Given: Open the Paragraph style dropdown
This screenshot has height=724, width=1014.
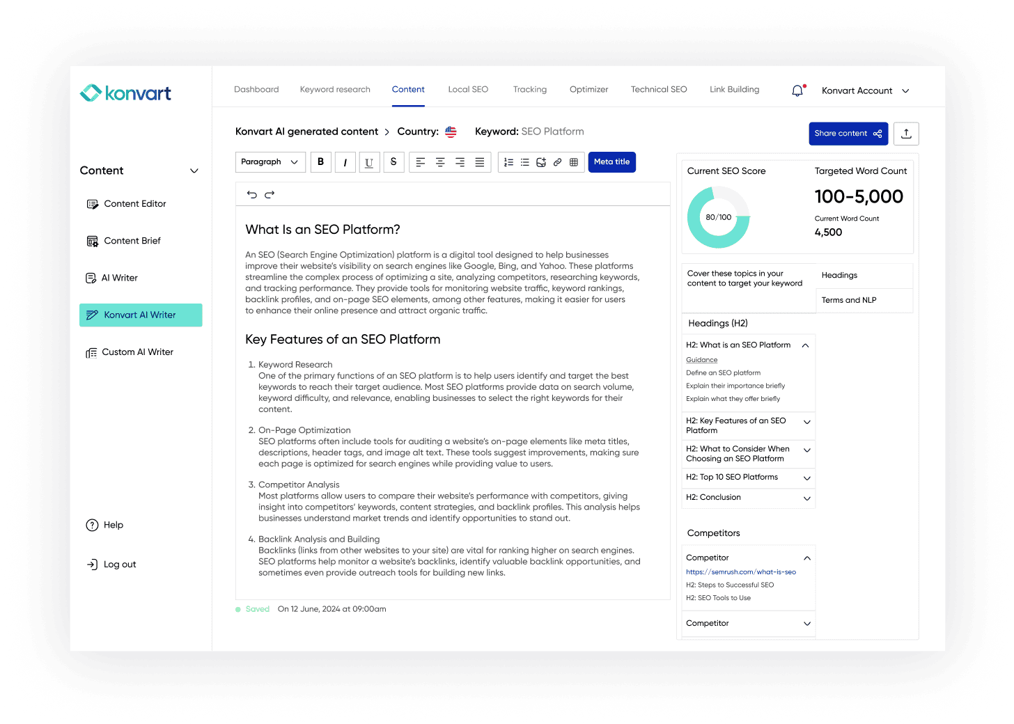Looking at the screenshot, I should [270, 162].
